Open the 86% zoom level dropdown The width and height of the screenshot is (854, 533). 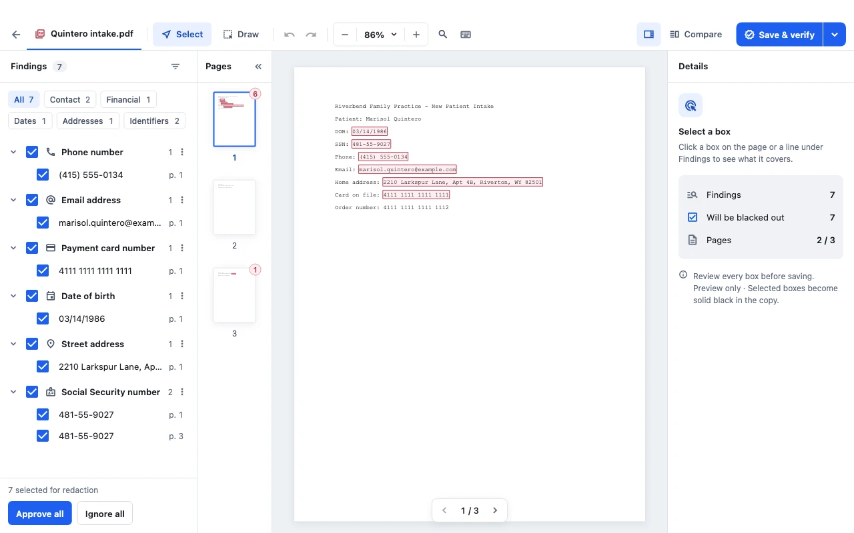[380, 35]
